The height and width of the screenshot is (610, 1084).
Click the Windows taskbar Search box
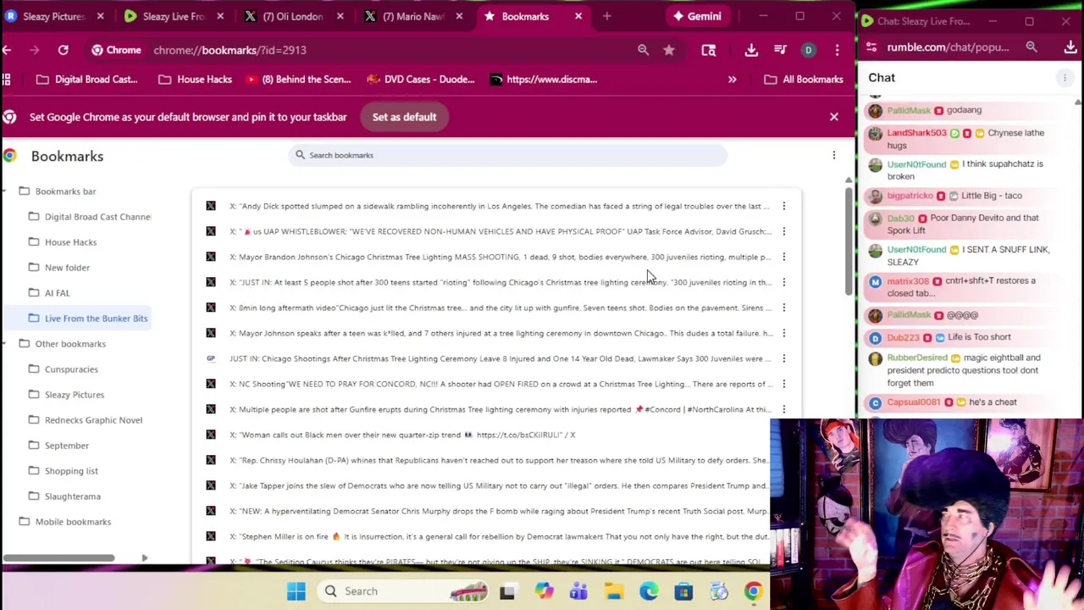click(401, 591)
